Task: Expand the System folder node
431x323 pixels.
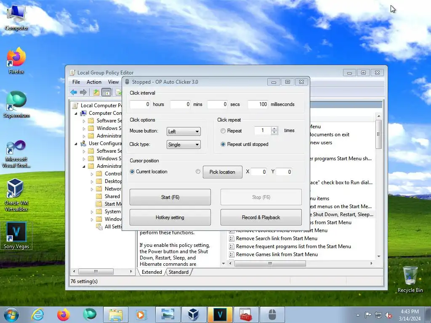Action: tap(92, 212)
